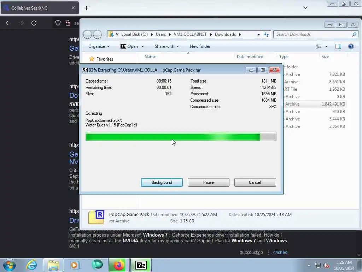Click the site security lock icon
The image size is (362, 272).
click(x=68, y=23)
